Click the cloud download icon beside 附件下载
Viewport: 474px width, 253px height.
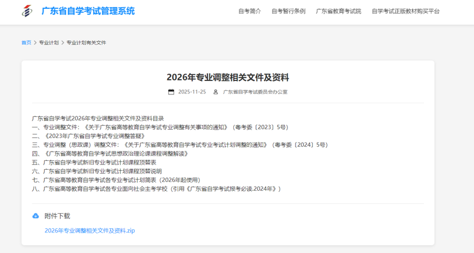click(36, 216)
